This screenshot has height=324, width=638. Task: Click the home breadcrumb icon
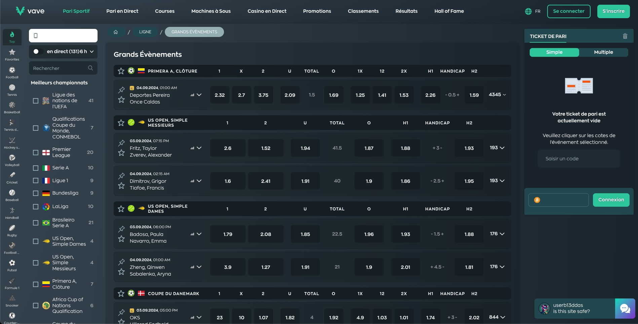[x=116, y=32]
